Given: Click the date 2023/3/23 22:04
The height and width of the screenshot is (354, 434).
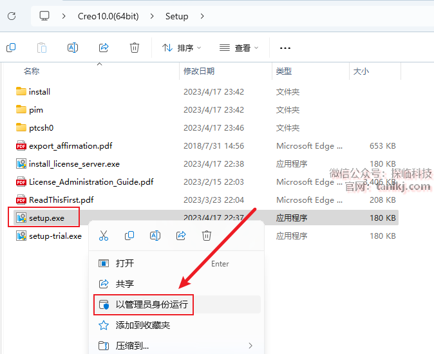Looking at the screenshot, I should pyautogui.click(x=214, y=200).
